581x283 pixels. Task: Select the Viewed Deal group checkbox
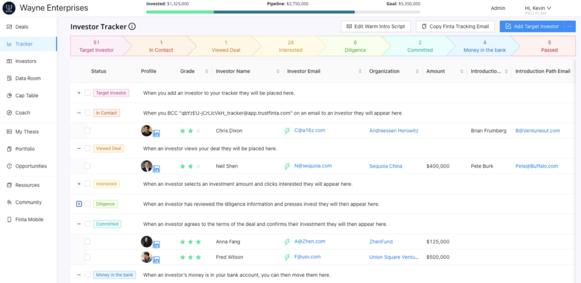[x=87, y=148]
